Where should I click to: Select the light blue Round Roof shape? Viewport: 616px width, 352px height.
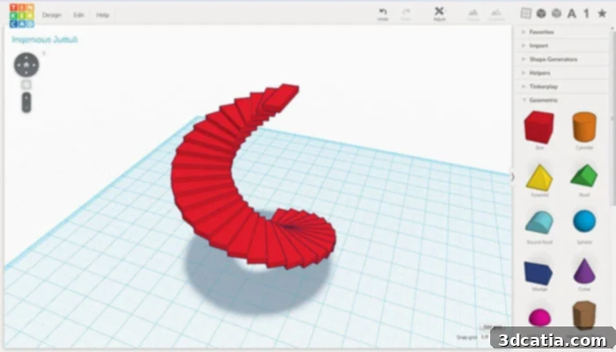[539, 223]
